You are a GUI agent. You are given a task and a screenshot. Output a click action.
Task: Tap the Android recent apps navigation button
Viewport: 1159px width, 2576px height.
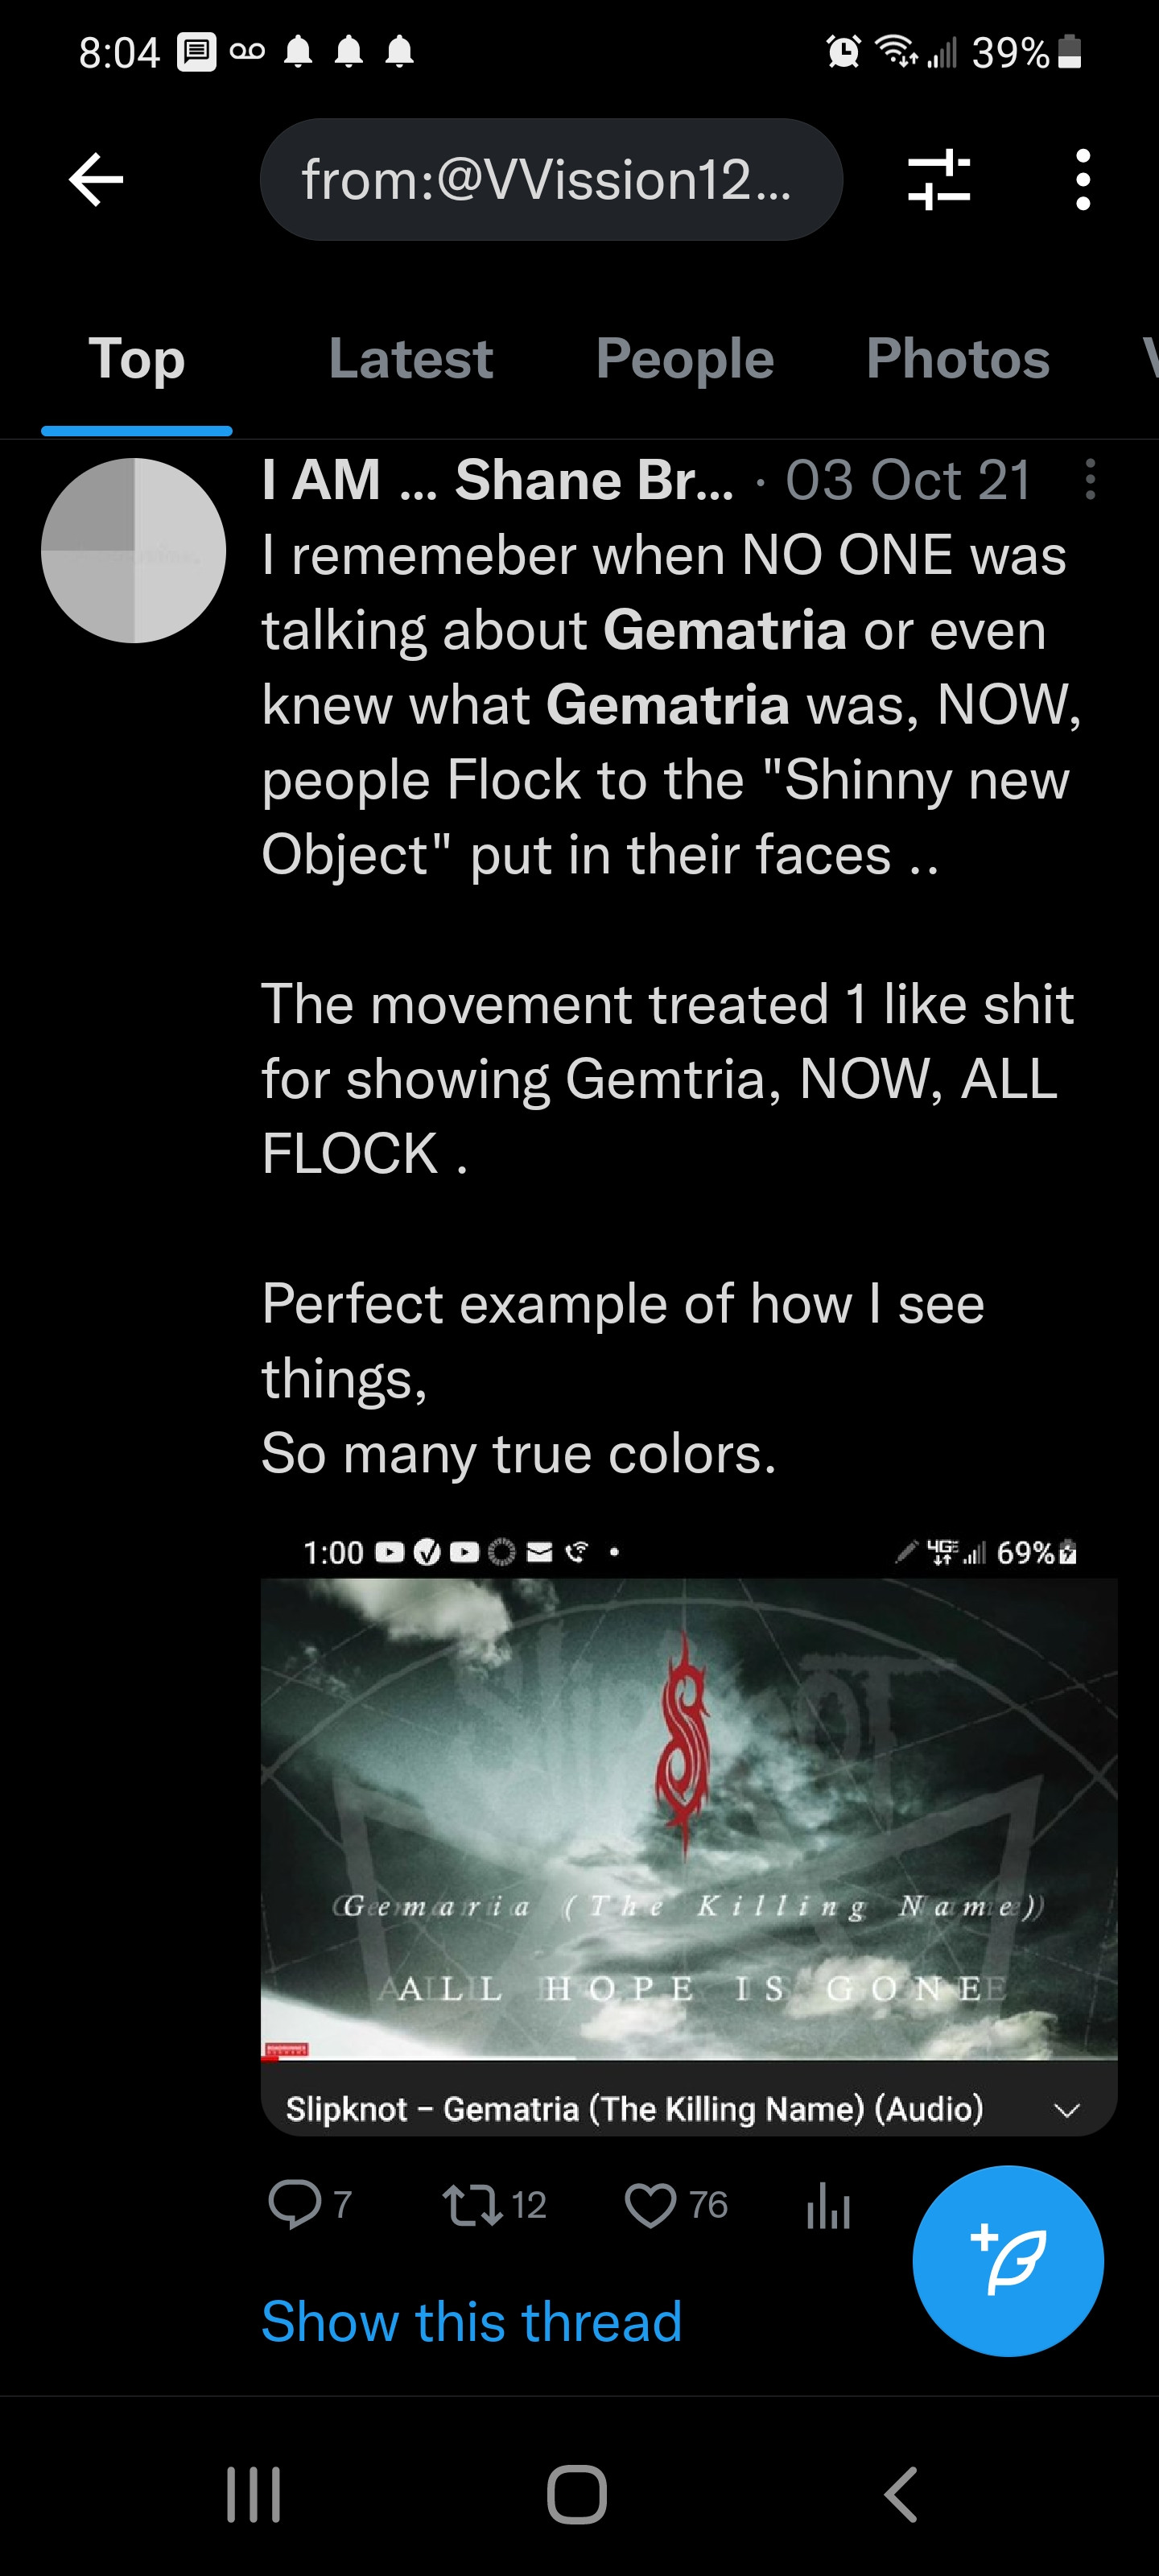click(x=254, y=2495)
